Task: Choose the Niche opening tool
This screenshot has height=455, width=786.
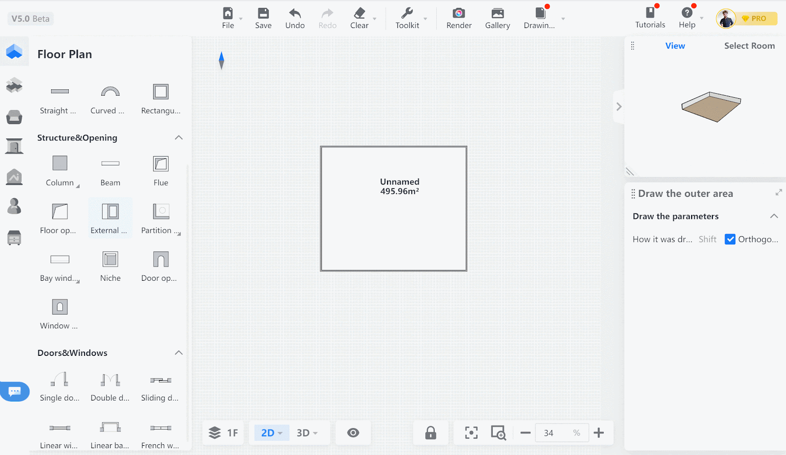Action: point(110,260)
